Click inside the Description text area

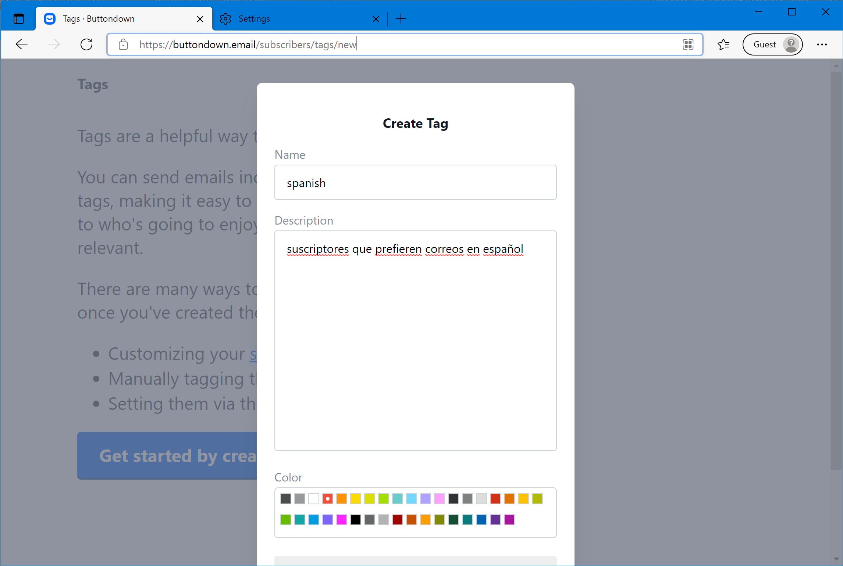(x=415, y=340)
